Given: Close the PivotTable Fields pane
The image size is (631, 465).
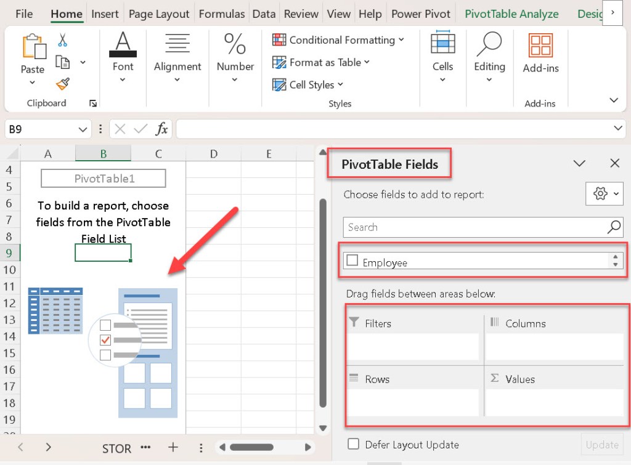Looking at the screenshot, I should 614,163.
